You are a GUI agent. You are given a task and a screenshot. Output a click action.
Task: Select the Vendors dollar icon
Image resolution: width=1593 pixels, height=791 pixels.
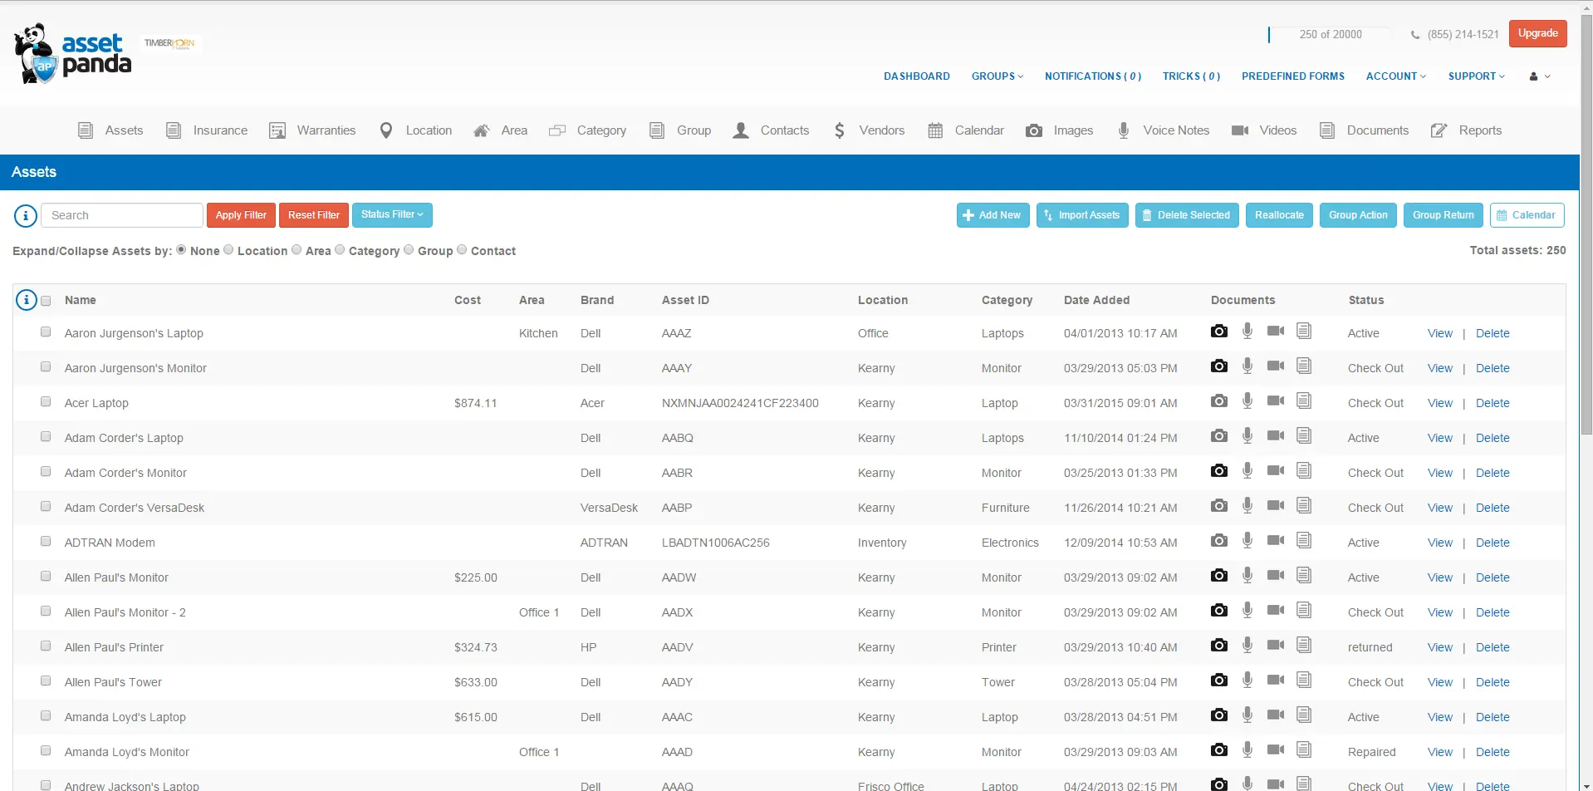839,130
